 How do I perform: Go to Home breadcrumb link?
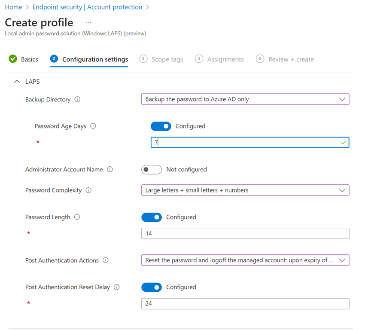[13, 7]
